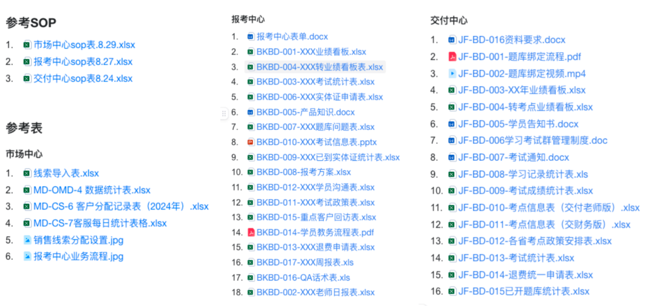Open BKBD-015-重点客户回访表.xlsx link

click(x=316, y=217)
